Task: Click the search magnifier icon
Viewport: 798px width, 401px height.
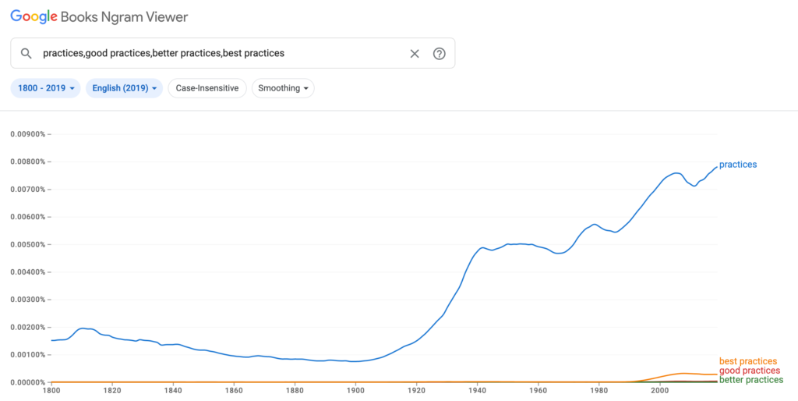Action: point(26,54)
